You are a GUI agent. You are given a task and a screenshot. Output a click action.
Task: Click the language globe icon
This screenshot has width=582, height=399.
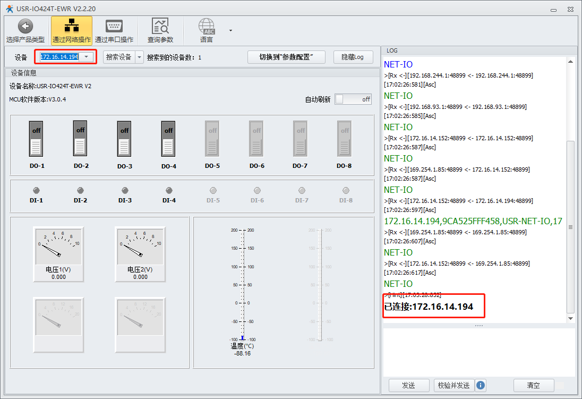coord(207,27)
